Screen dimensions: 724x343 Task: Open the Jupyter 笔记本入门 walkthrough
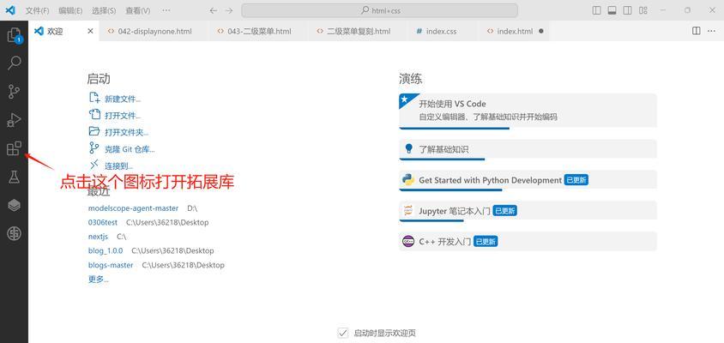pyautogui.click(x=528, y=211)
